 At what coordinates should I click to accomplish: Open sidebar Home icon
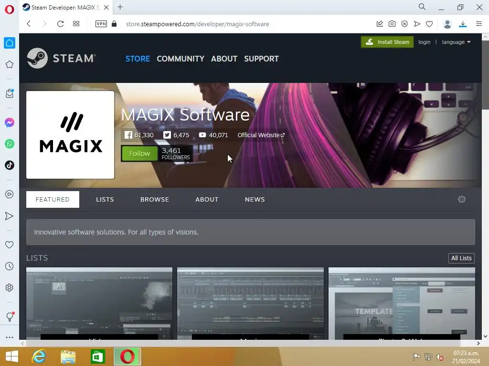pos(10,43)
